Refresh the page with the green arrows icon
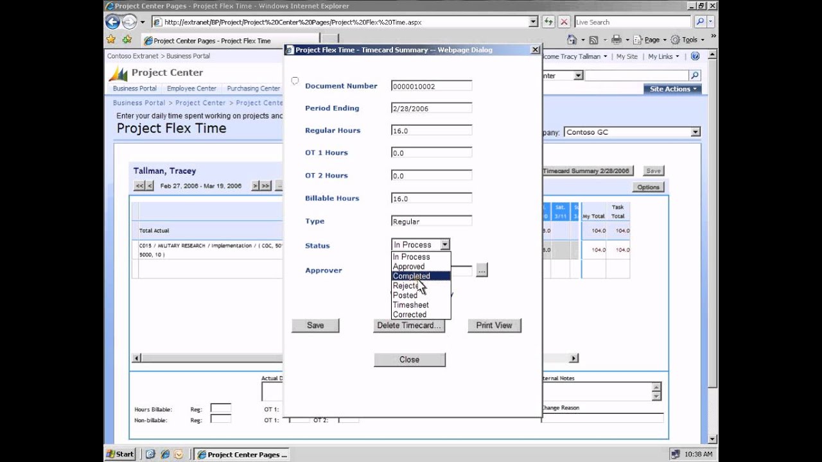The image size is (822, 462). click(548, 22)
